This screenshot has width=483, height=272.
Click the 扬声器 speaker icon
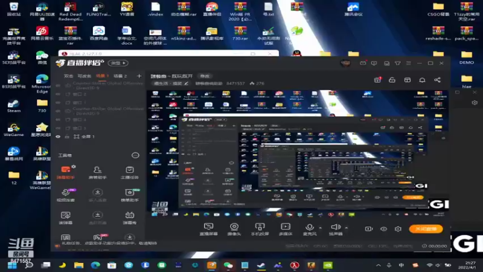click(x=335, y=227)
